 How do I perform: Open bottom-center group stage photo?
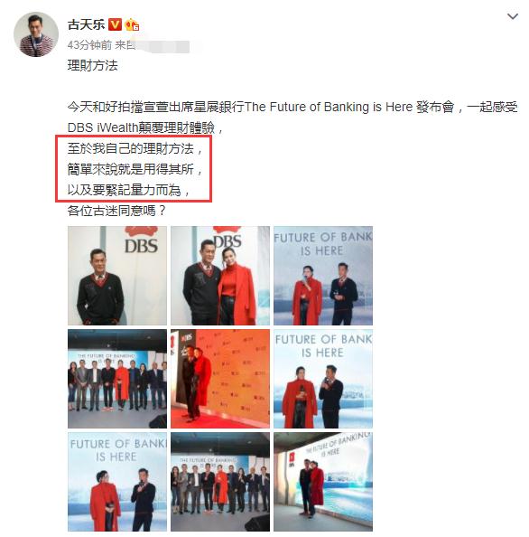[220, 482]
